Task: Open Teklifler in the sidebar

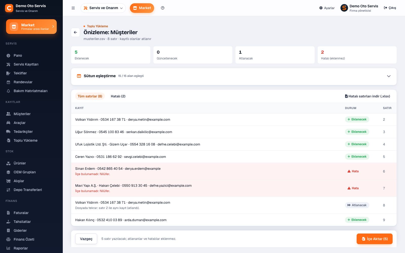Action: (x=31, y=73)
